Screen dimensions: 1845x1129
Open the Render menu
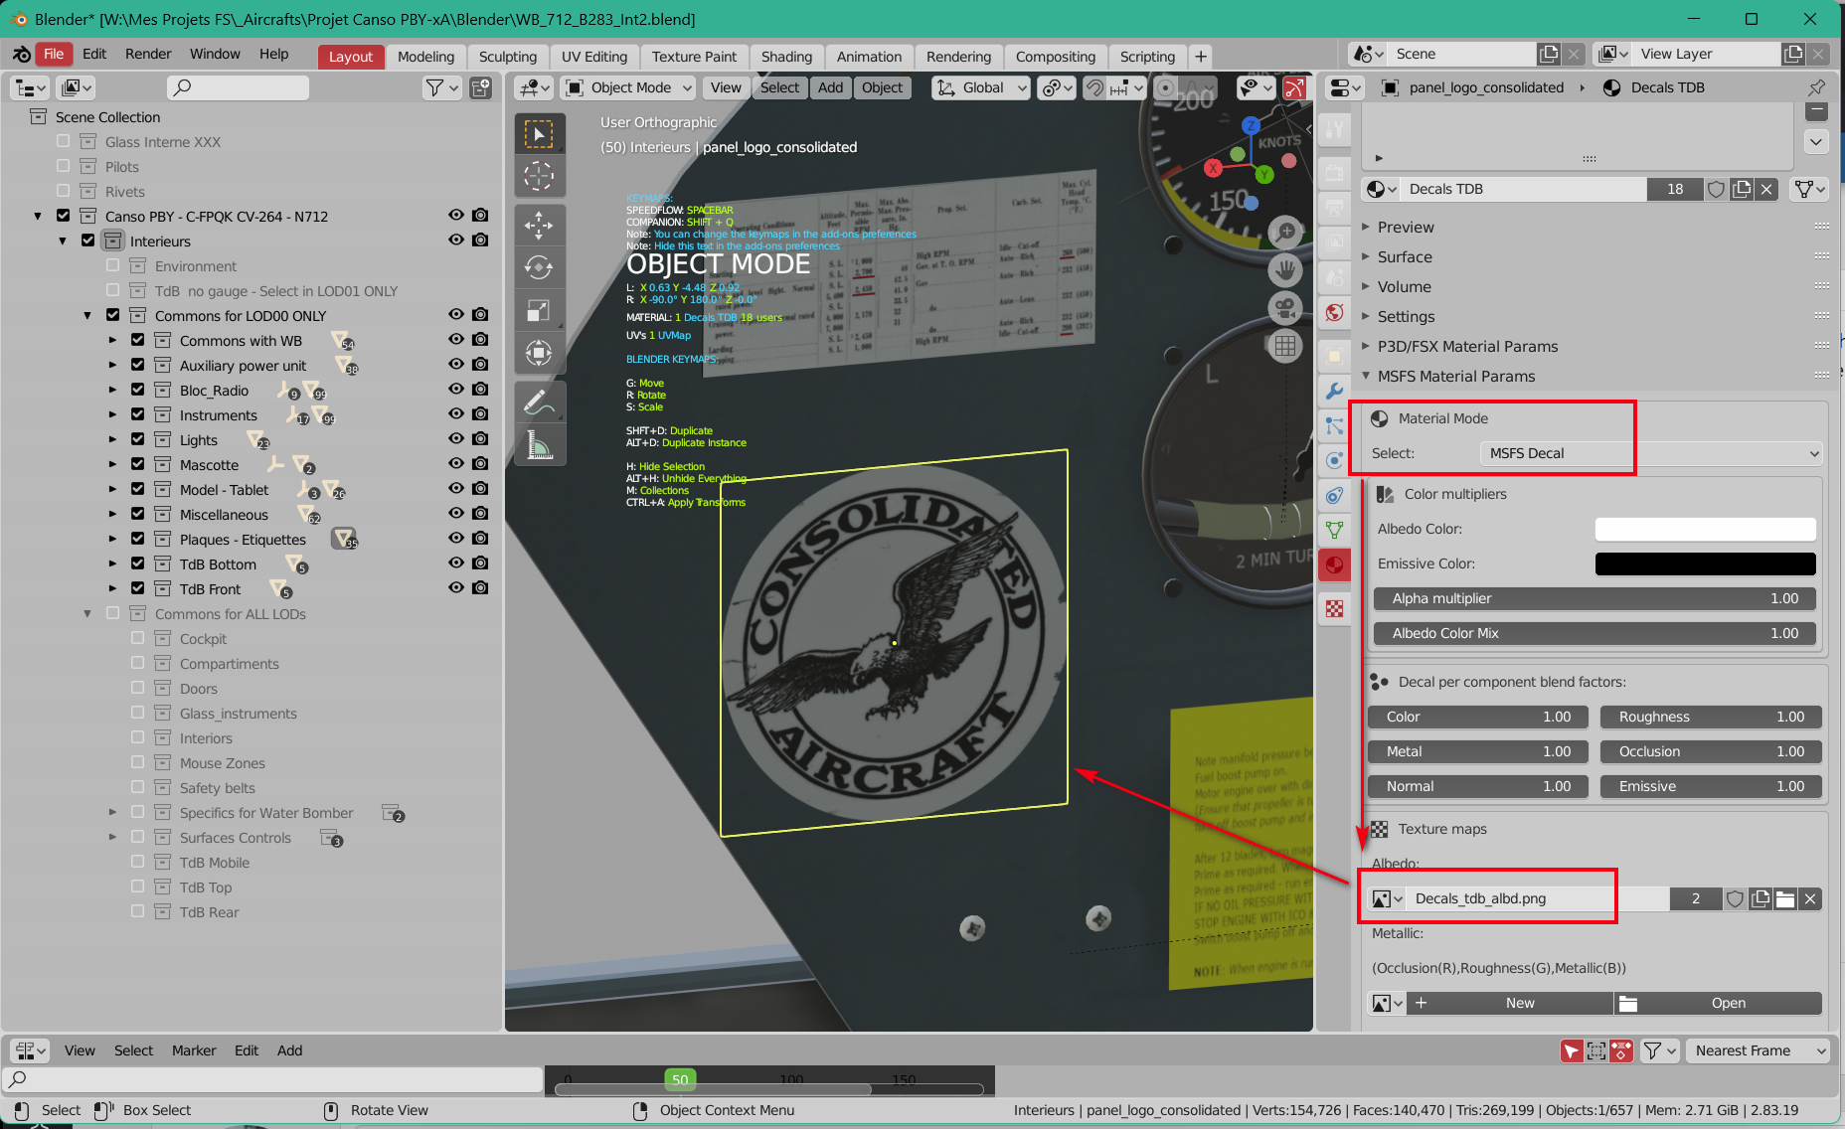click(148, 55)
